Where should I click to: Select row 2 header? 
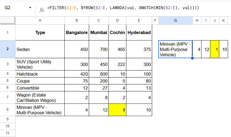(8, 49)
